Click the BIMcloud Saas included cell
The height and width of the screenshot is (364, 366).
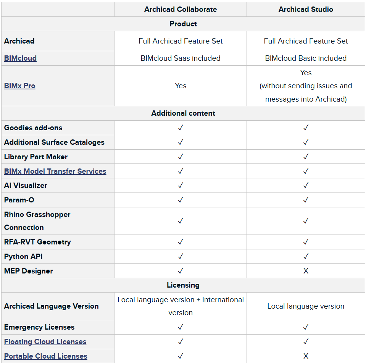click(x=181, y=58)
